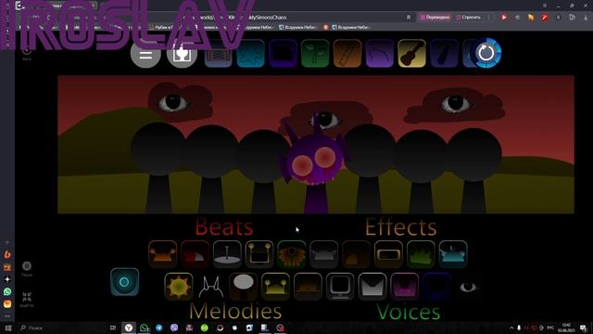The height and width of the screenshot is (334, 593).
Task: Open Telegram from the taskbar
Action: pyautogui.click(x=159, y=328)
